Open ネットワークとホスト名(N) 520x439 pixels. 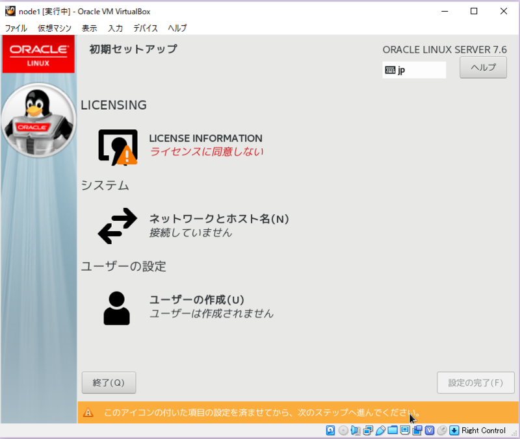click(x=219, y=219)
